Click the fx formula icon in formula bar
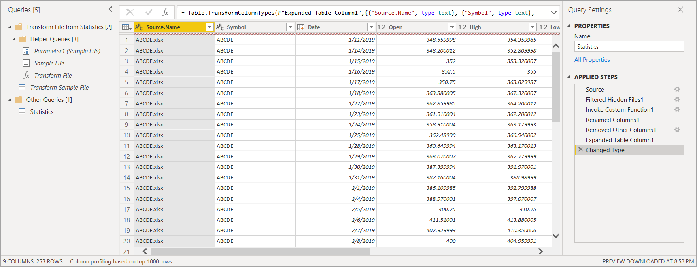The width and height of the screenshot is (697, 267). [165, 13]
